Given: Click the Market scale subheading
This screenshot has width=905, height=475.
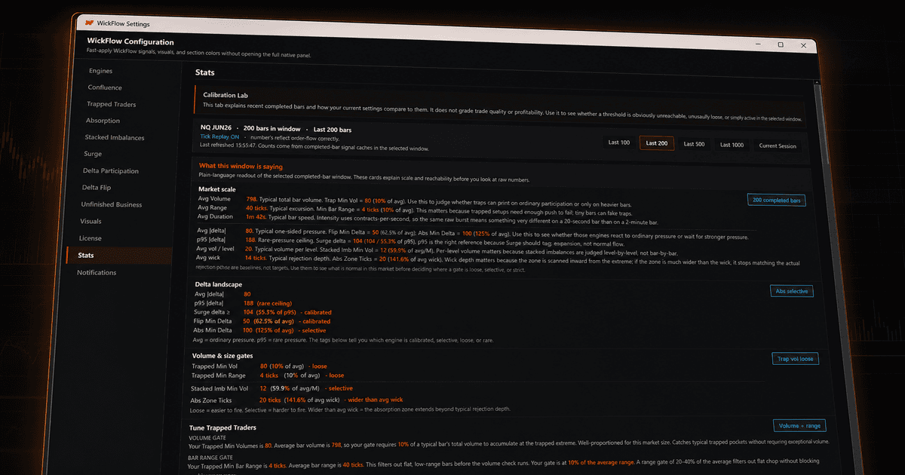Looking at the screenshot, I should 219,188.
